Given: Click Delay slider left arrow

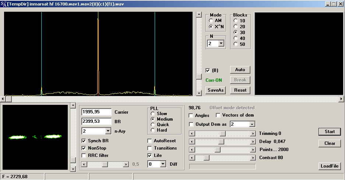Looking at the screenshot, I should coord(192,142).
